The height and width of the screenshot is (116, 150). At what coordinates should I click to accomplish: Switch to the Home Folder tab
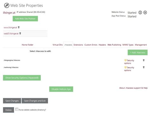point(28,45)
